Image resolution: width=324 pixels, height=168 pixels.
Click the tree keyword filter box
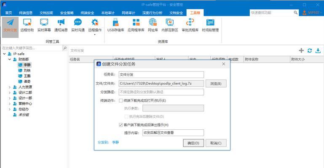[x=32, y=48]
